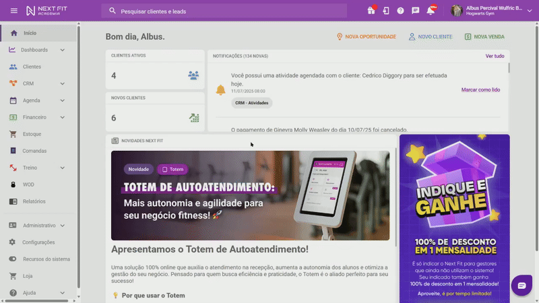The width and height of the screenshot is (539, 303).
Task: Click the Clientes Ativos count 4
Action: 114,75
